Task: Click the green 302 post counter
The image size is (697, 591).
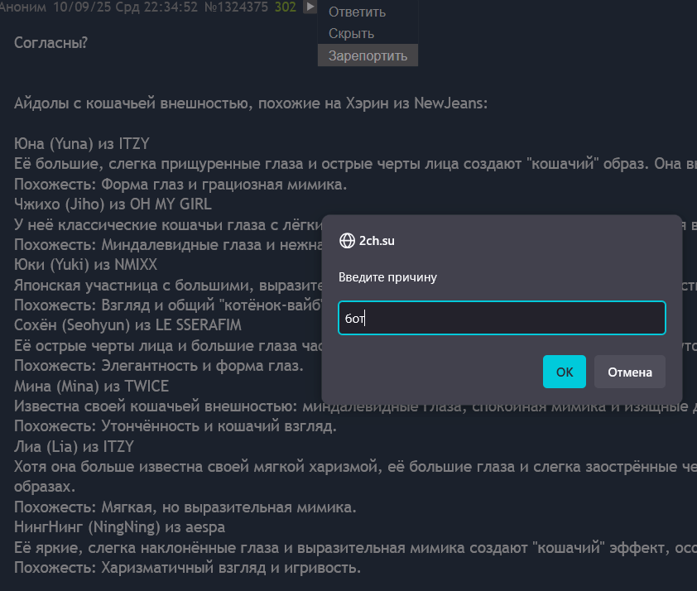Action: (286, 7)
